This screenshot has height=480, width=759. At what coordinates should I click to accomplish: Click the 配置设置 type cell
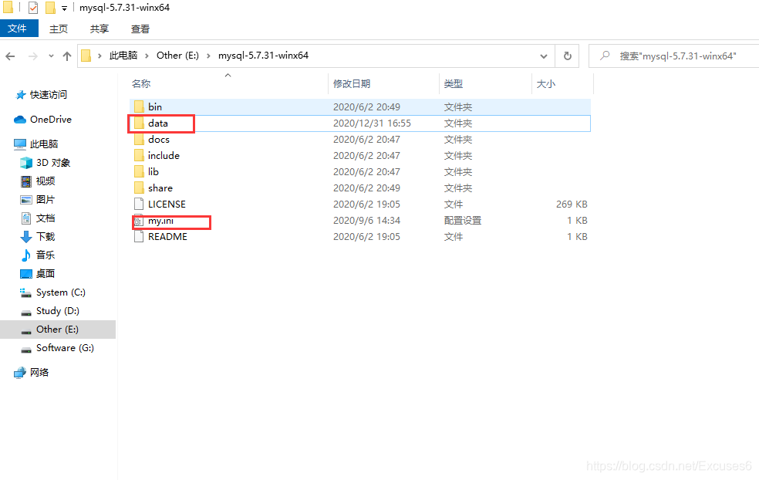(463, 221)
